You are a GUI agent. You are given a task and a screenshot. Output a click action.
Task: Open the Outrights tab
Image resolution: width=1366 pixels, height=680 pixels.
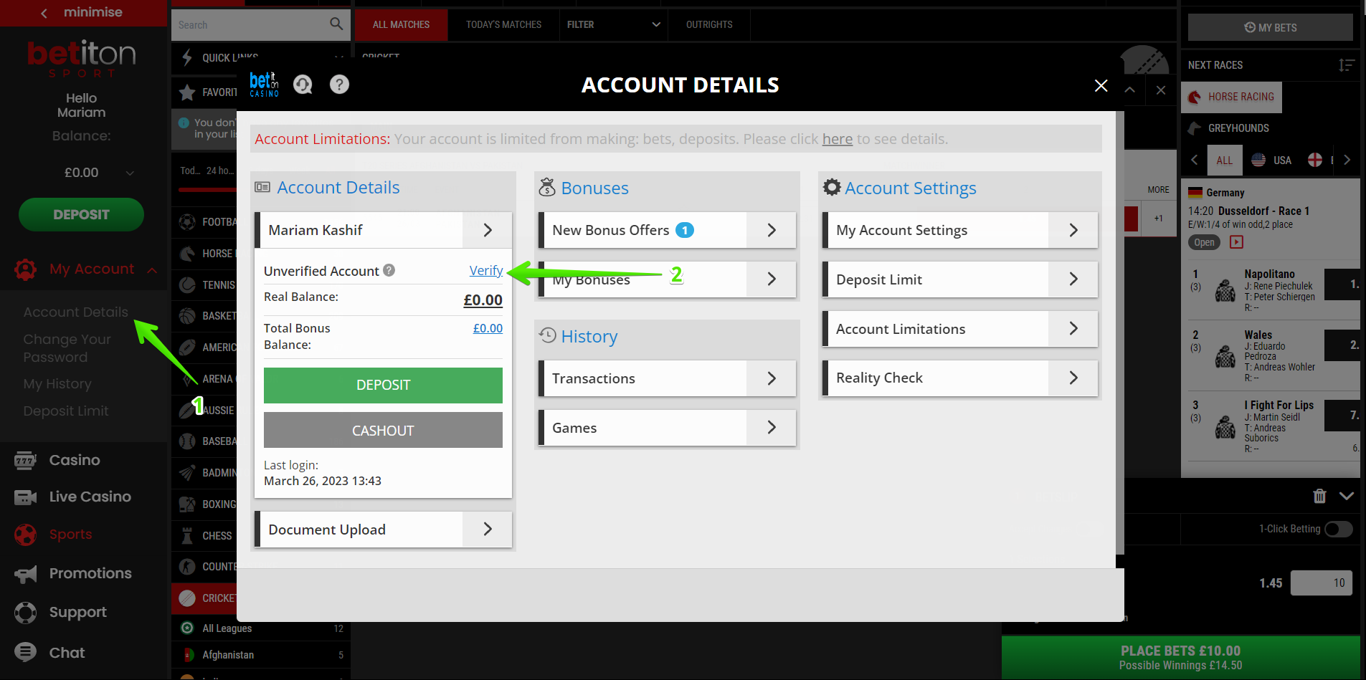(x=709, y=24)
